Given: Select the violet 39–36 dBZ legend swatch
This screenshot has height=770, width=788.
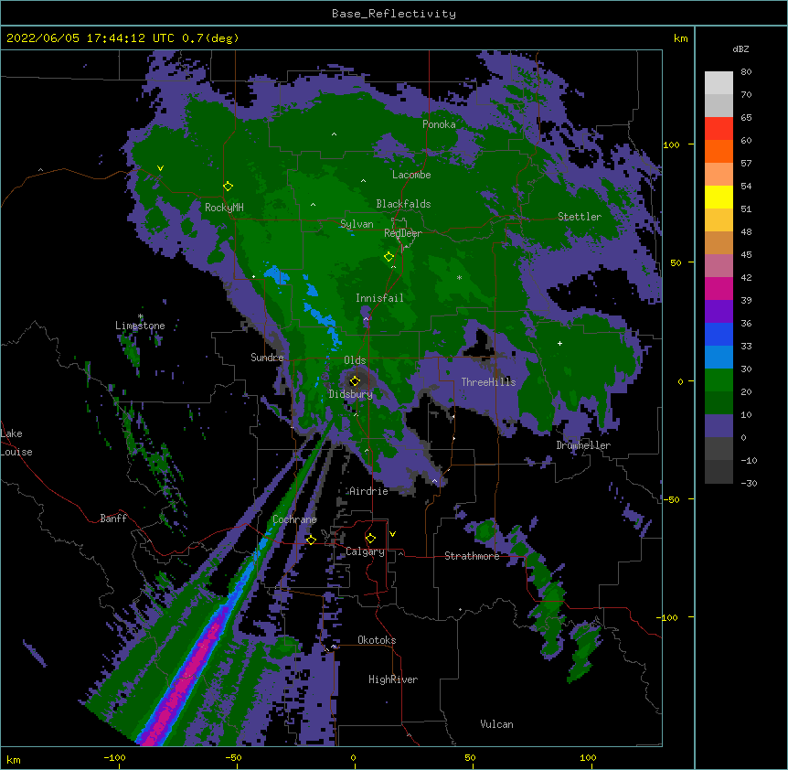Looking at the screenshot, I should [x=719, y=312].
